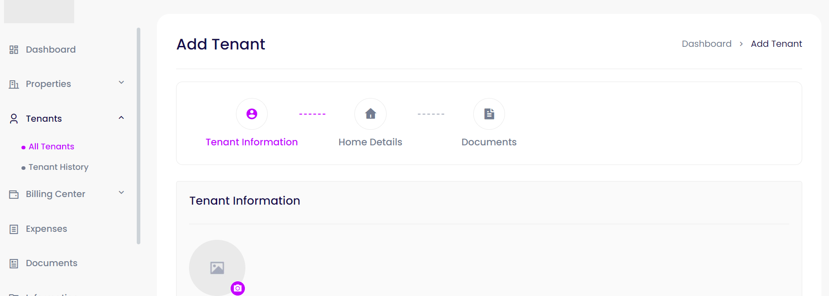Viewport: 829px width, 296px height.
Task: Expand the Billing Center chevron
Action: [x=121, y=193]
